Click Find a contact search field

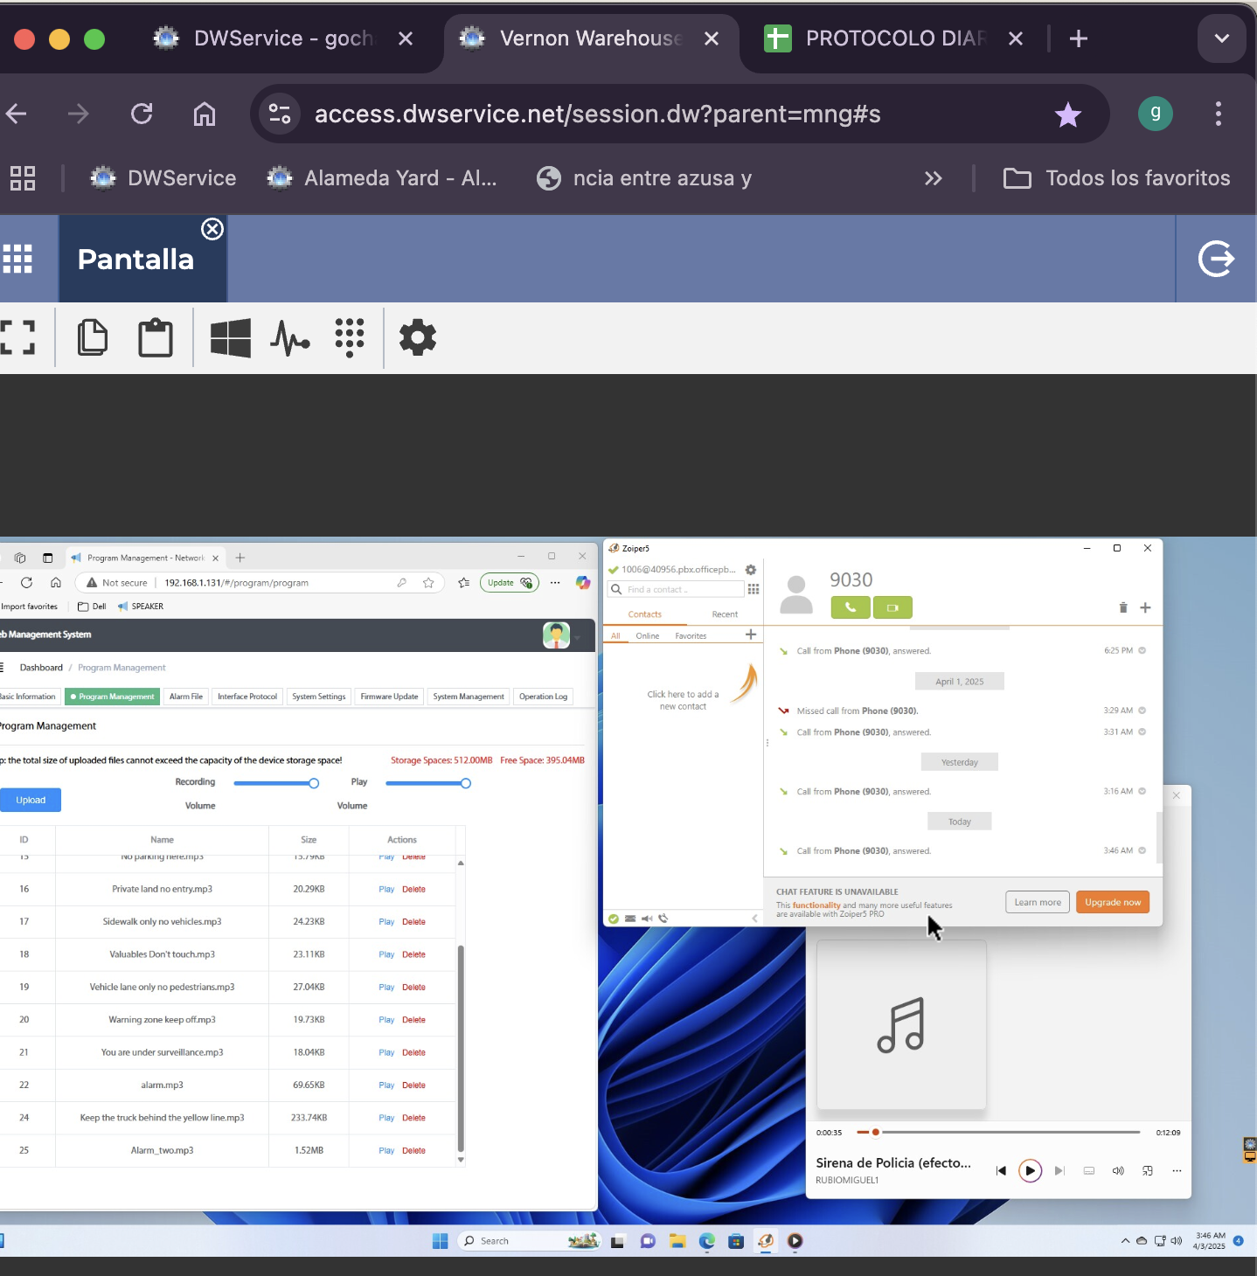[x=677, y=589]
